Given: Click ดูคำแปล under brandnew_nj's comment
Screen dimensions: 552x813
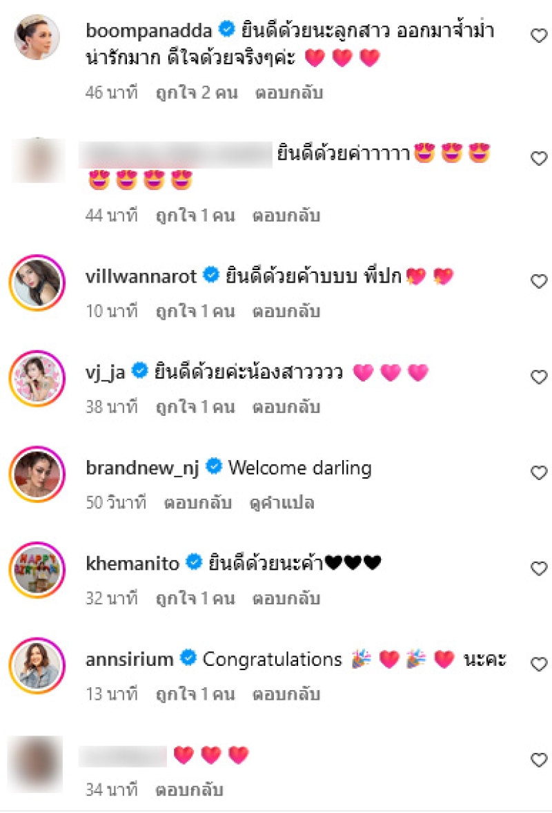Looking at the screenshot, I should [282, 502].
